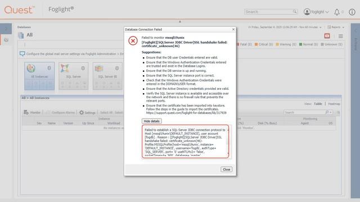360x202 pixels.
Task: Click the Warning (0) status indicator
Action: [286, 44]
